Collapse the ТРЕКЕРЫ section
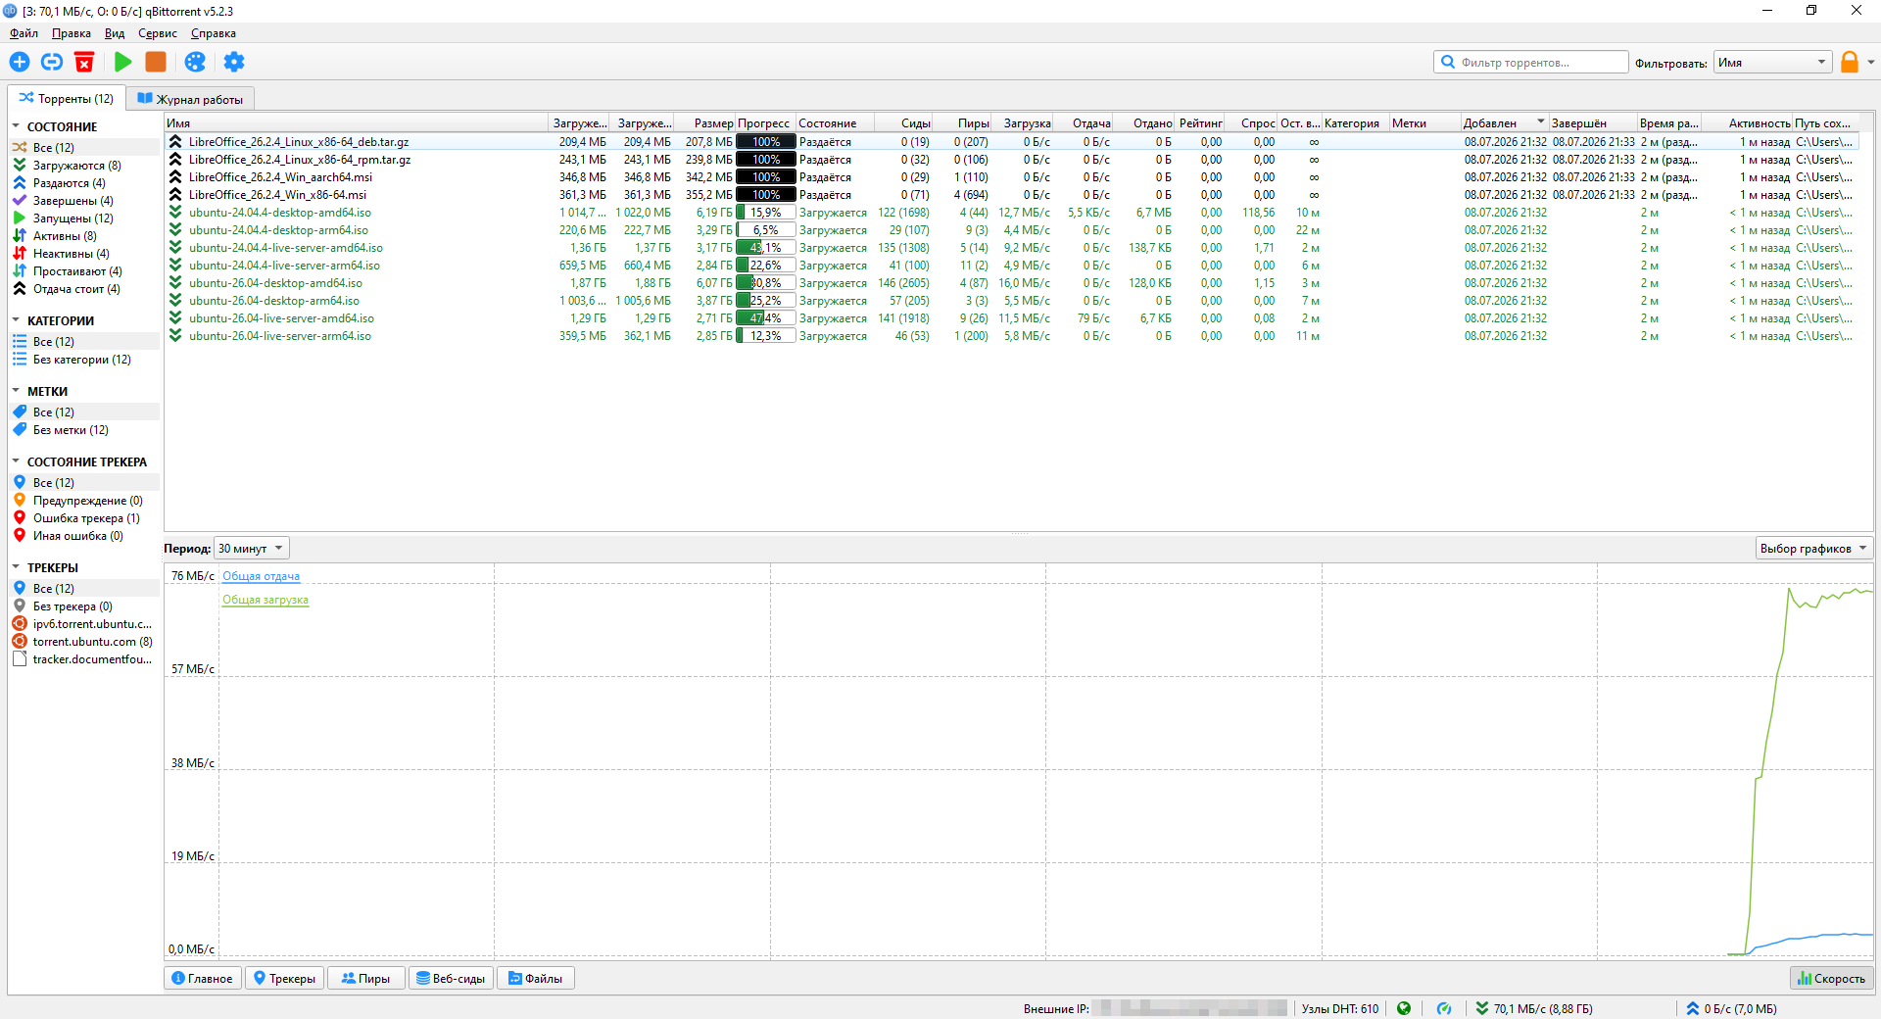The height and width of the screenshot is (1019, 1881). point(16,567)
